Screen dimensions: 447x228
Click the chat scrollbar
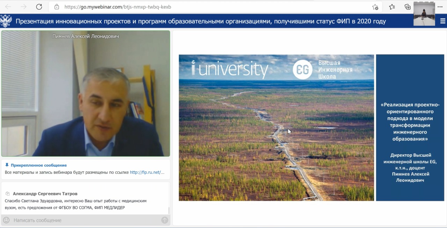(169, 210)
